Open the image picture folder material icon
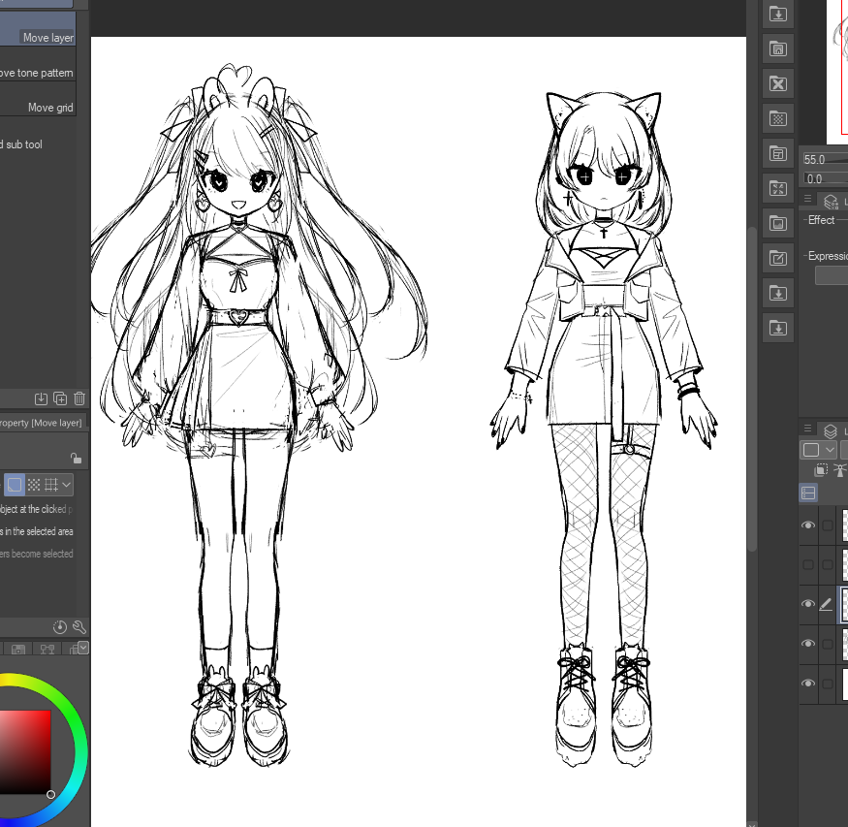This screenshot has width=848, height=827. pos(777,223)
